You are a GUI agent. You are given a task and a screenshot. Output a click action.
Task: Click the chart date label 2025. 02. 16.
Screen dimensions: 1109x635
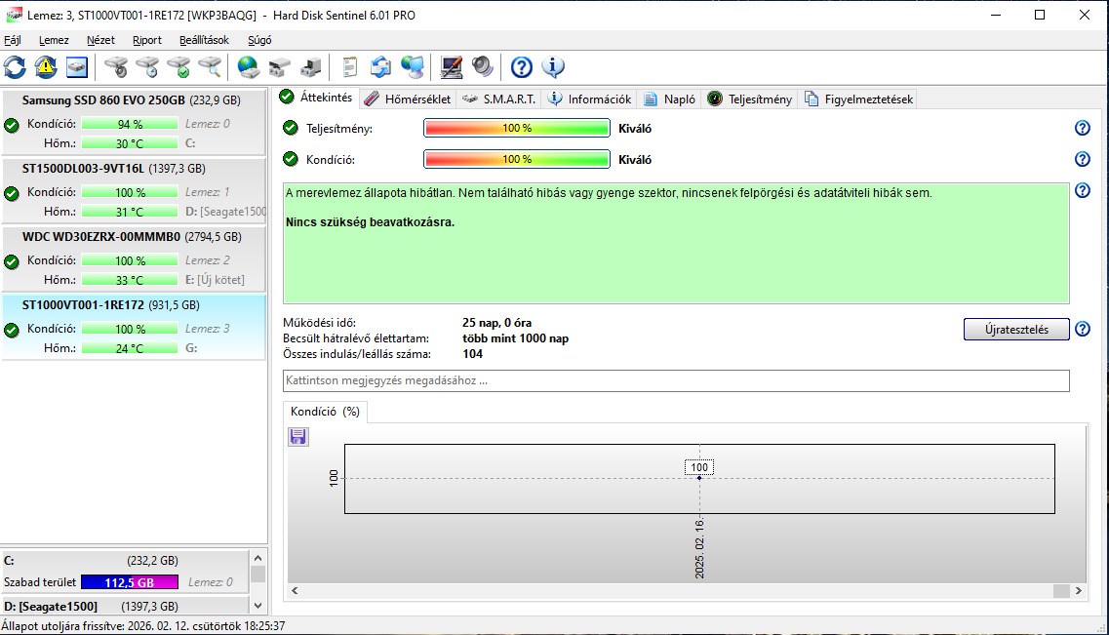699,548
